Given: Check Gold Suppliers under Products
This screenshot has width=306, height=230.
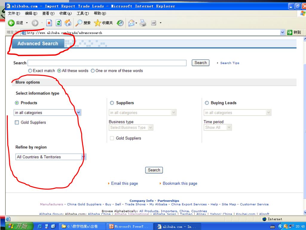Looking at the screenshot, I should pyautogui.click(x=17, y=122).
